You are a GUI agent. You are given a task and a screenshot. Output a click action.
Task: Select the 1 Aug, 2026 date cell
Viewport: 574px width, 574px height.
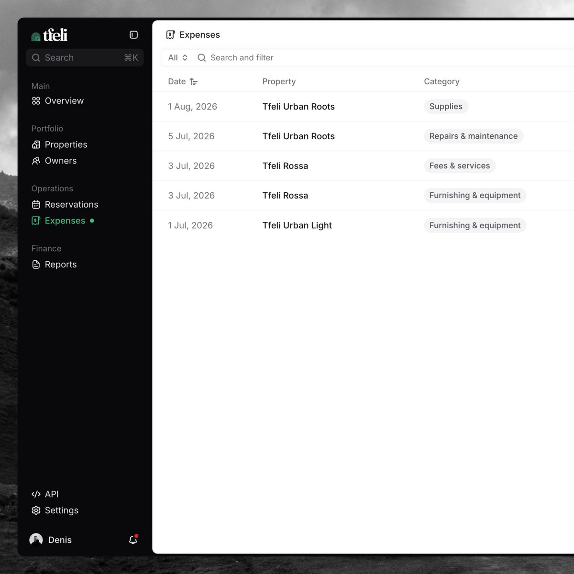[x=192, y=107]
